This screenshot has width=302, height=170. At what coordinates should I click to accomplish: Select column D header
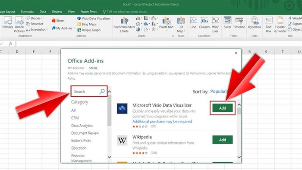pyautogui.click(x=17, y=52)
